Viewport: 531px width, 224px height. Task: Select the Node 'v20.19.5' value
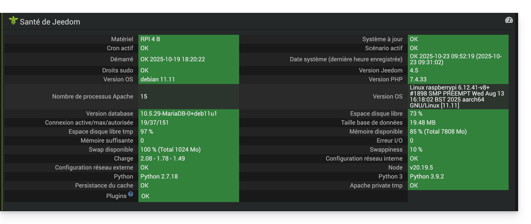tap(421, 167)
